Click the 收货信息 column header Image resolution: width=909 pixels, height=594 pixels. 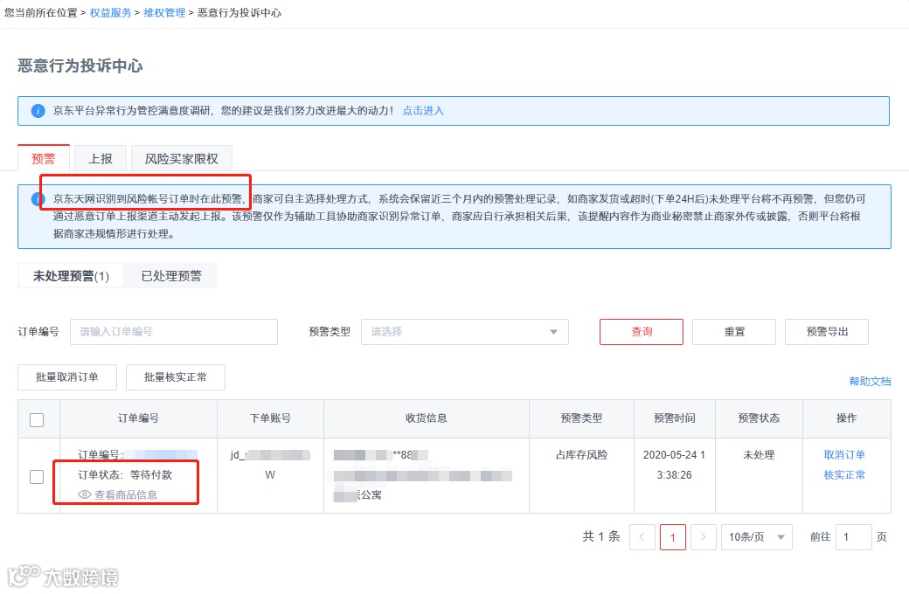click(x=427, y=418)
